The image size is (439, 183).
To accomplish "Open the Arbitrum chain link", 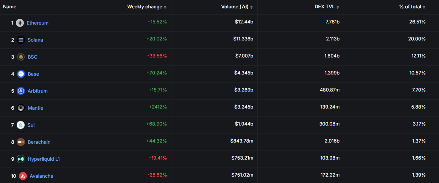I will [x=37, y=91].
